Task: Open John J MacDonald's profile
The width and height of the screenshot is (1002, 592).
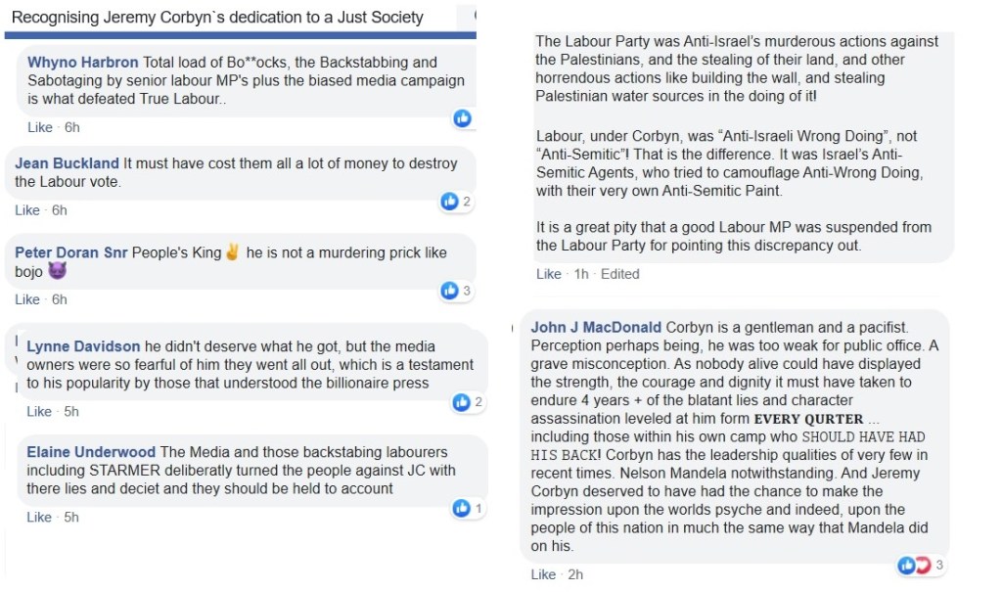Action: [596, 327]
